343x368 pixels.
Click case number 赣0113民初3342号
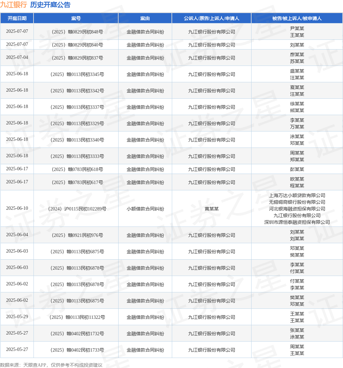point(77,91)
